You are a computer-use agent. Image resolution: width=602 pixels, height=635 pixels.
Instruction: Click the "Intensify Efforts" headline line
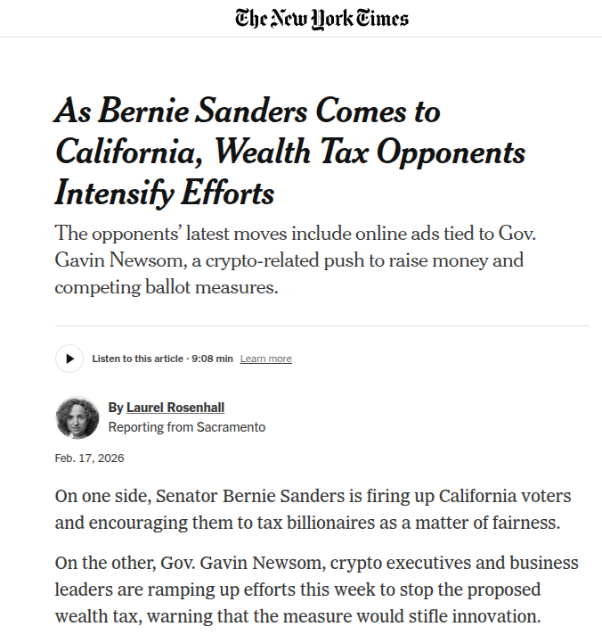click(165, 193)
